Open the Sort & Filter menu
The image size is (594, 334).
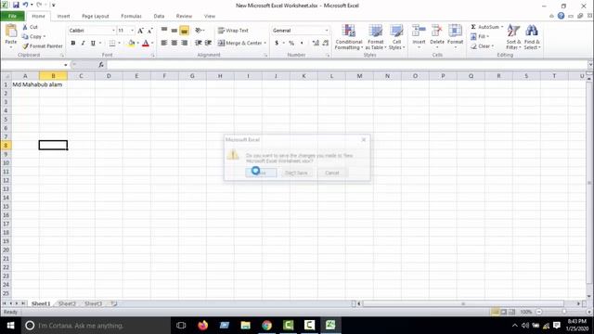tap(513, 37)
